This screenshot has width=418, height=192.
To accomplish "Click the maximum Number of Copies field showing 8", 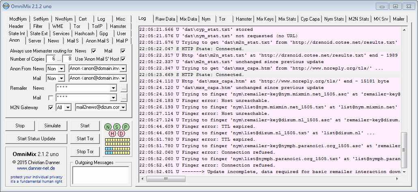I will click(x=67, y=59).
